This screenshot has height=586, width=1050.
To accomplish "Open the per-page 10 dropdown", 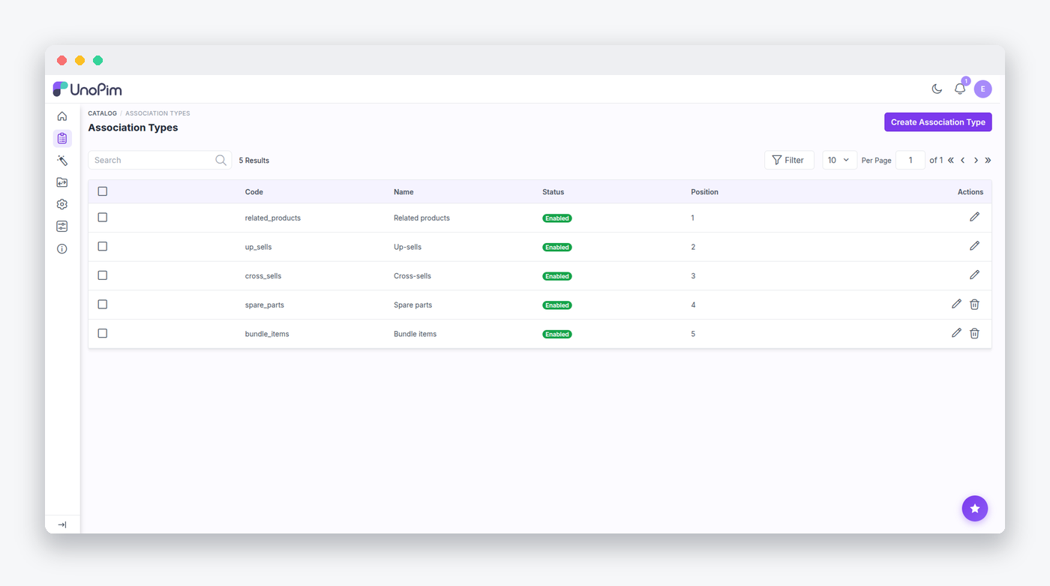I will [x=839, y=160].
